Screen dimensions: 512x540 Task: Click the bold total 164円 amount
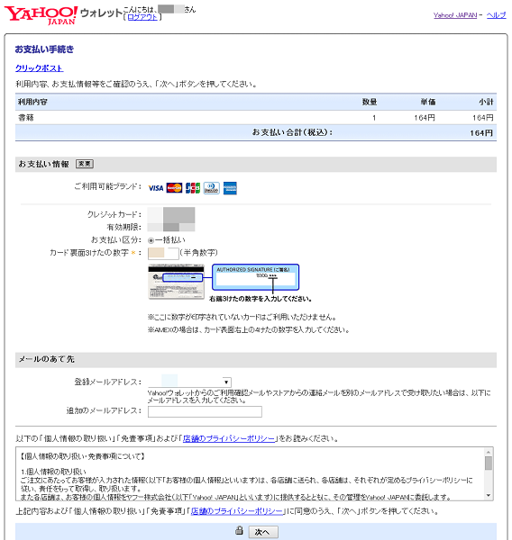pyautogui.click(x=481, y=133)
